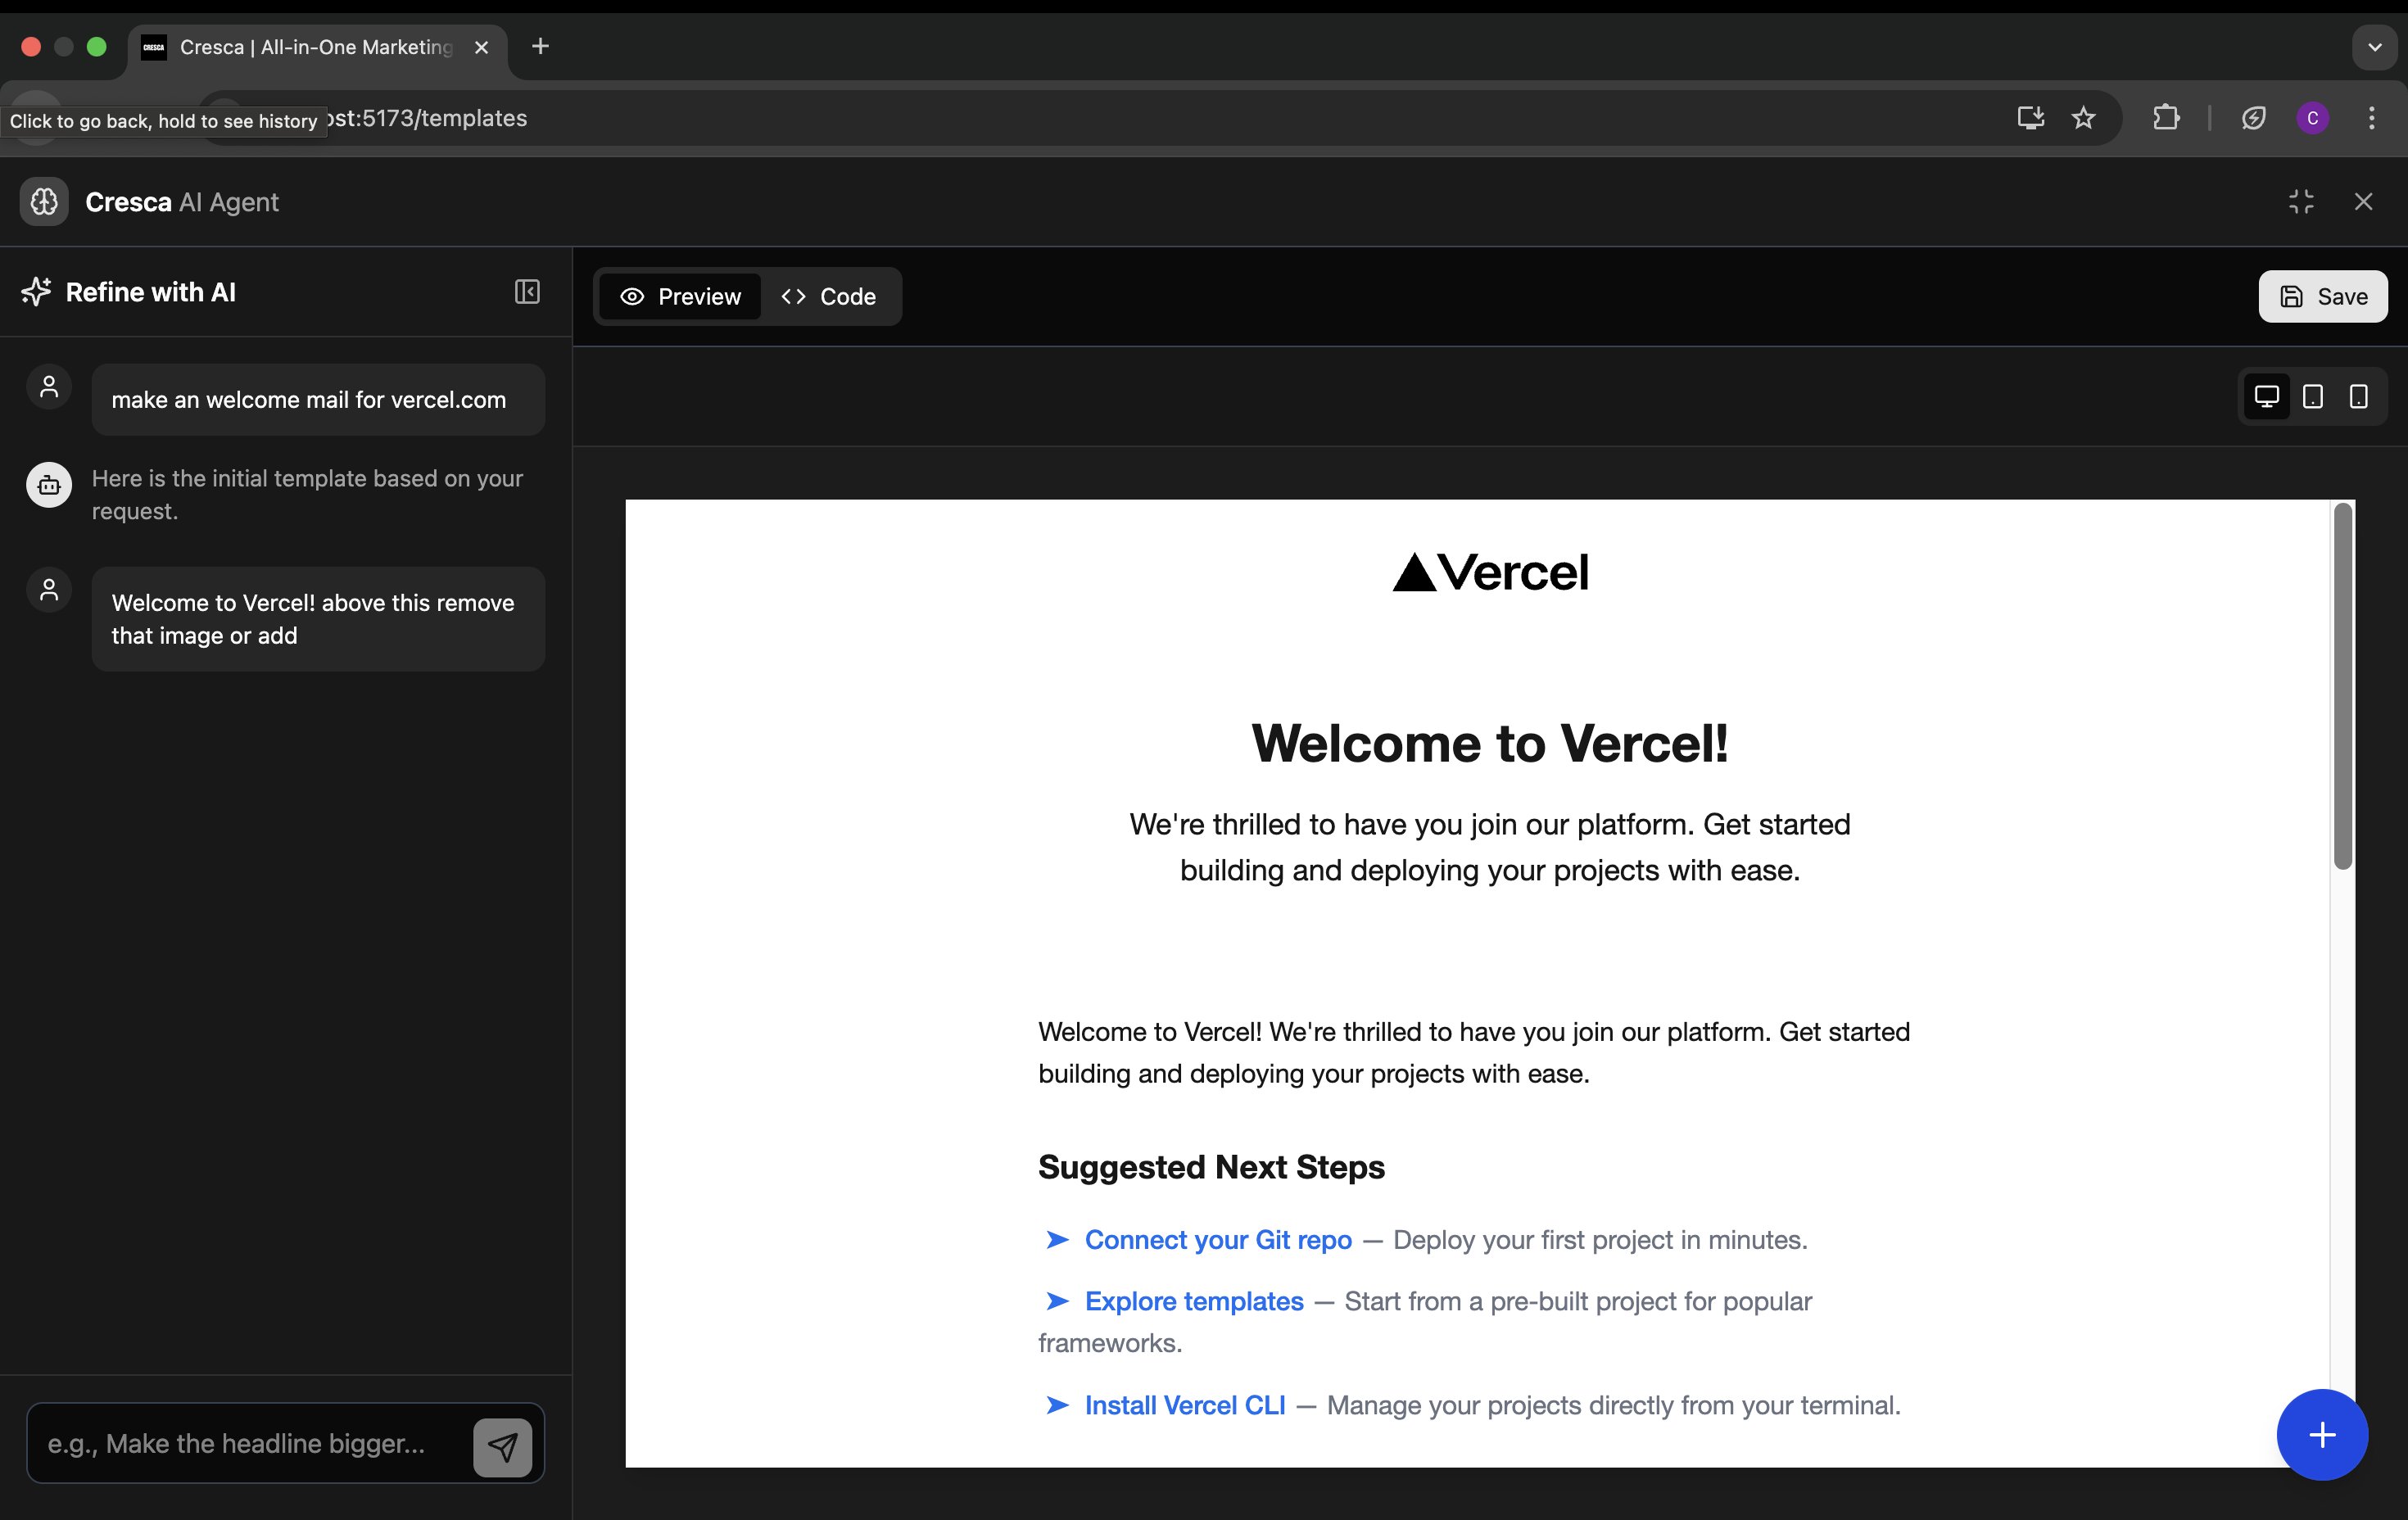Open the browser extensions menu

tap(2165, 118)
